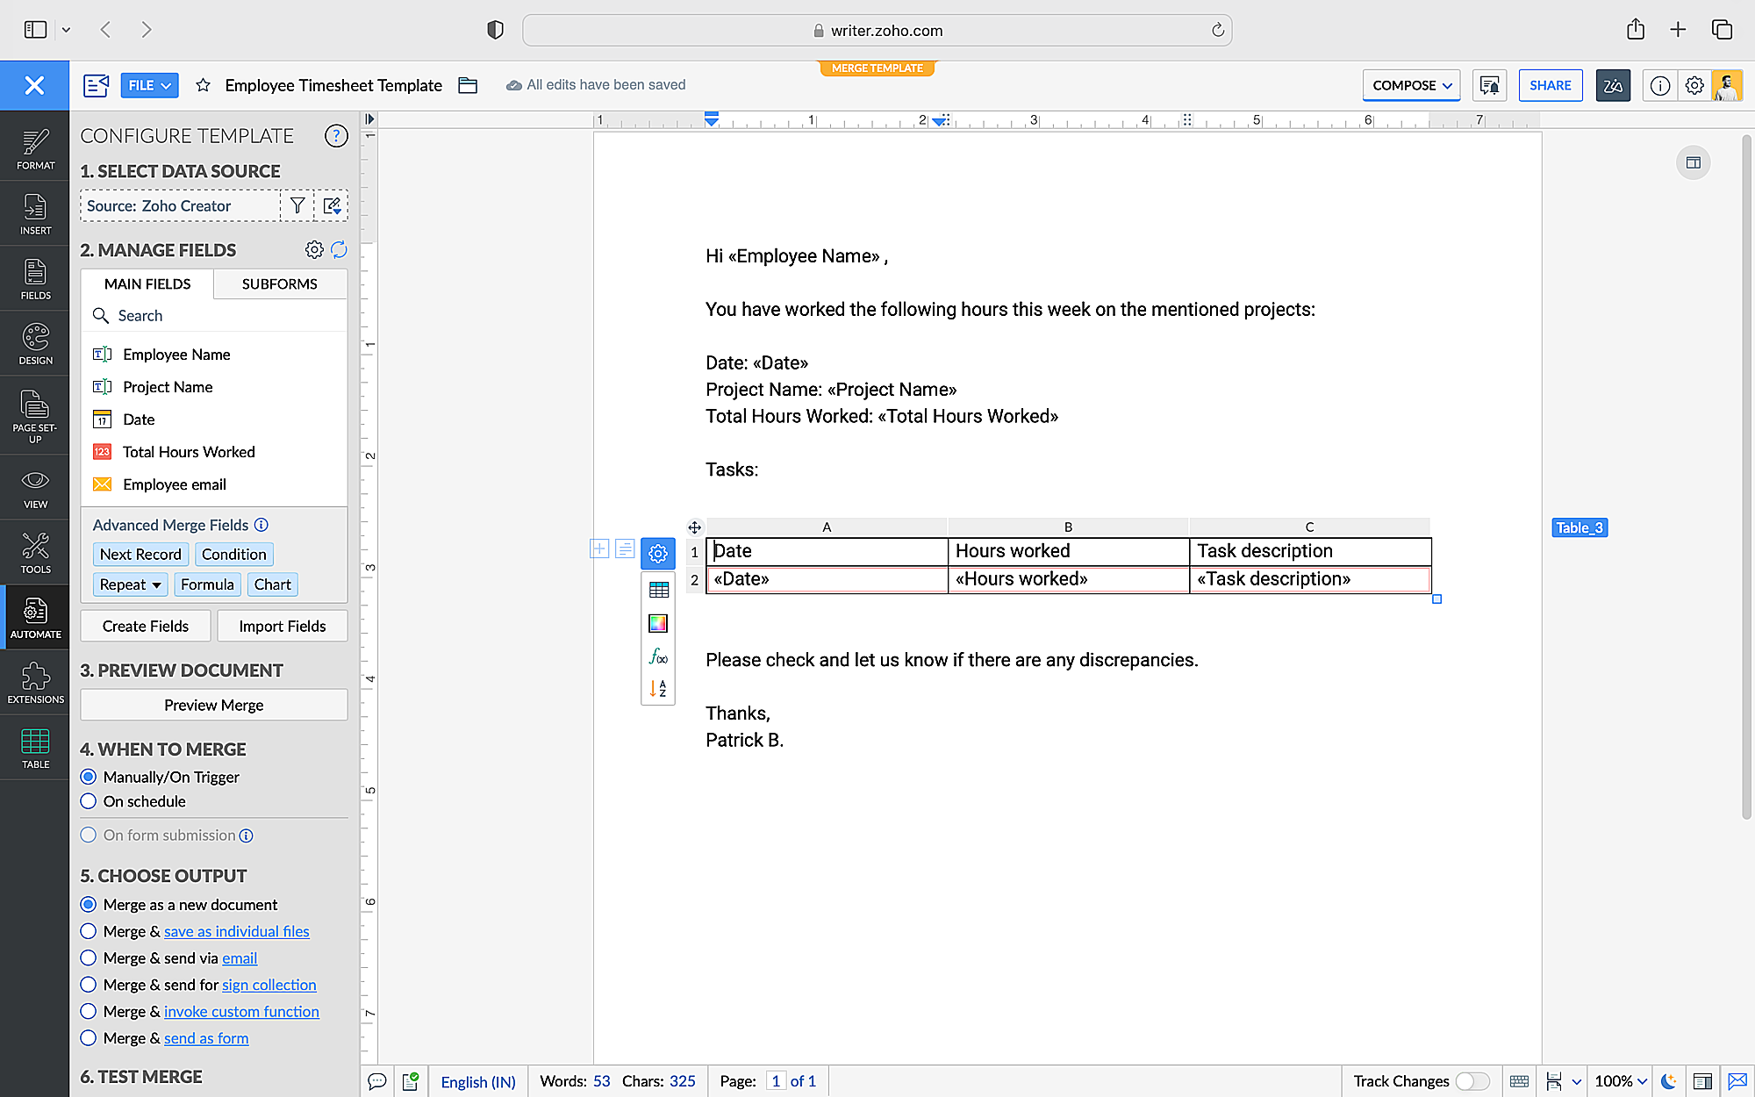
Task: Expand the FILE dropdown menu
Action: pyautogui.click(x=149, y=85)
